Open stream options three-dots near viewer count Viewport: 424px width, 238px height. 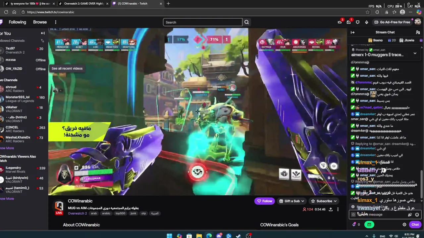point(338,209)
